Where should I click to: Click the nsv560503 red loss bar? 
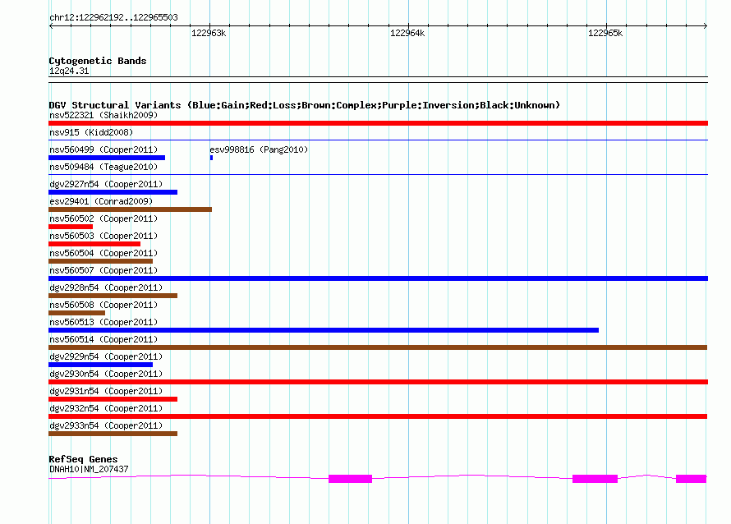(94, 244)
